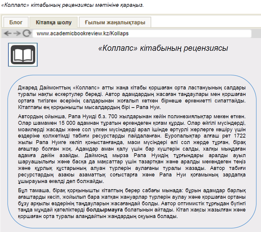
Task: Click the browser forward arrow
Action: pos(17,34)
